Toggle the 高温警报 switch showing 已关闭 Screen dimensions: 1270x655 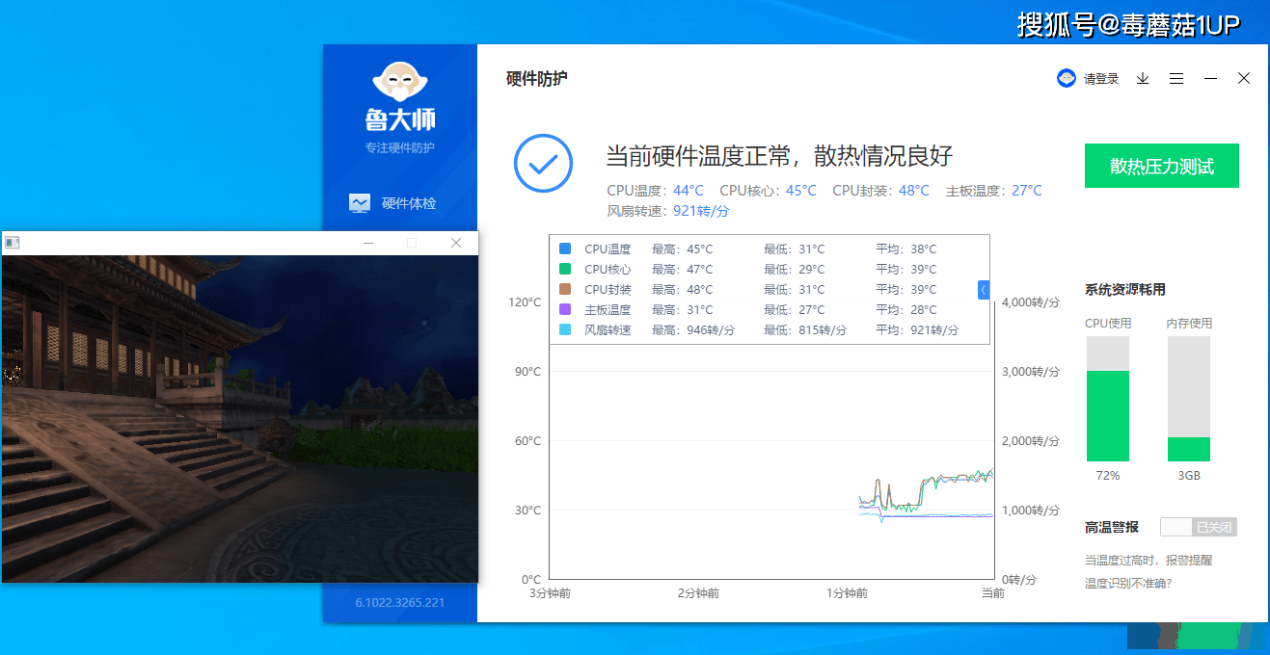(1199, 527)
